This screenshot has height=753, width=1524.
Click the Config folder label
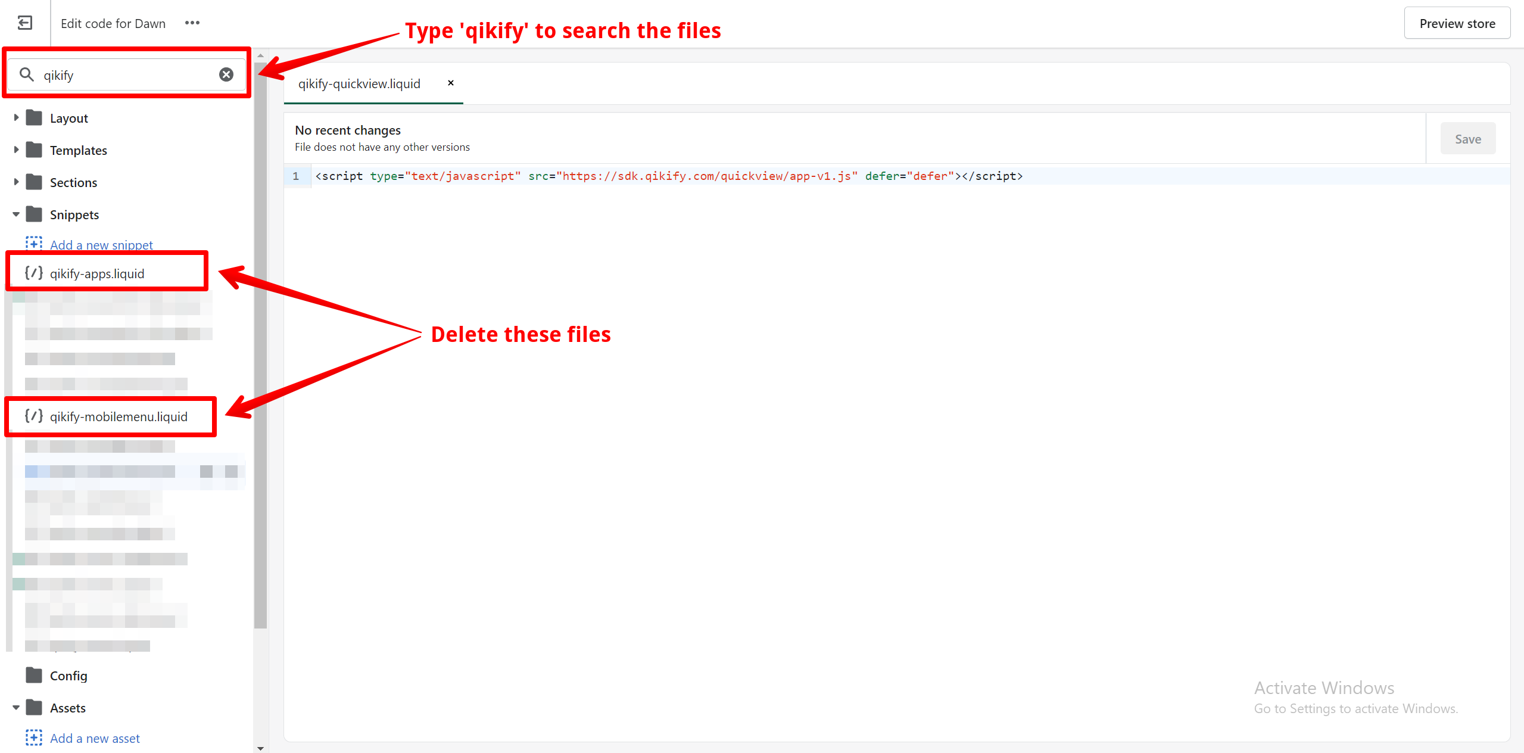coord(68,676)
